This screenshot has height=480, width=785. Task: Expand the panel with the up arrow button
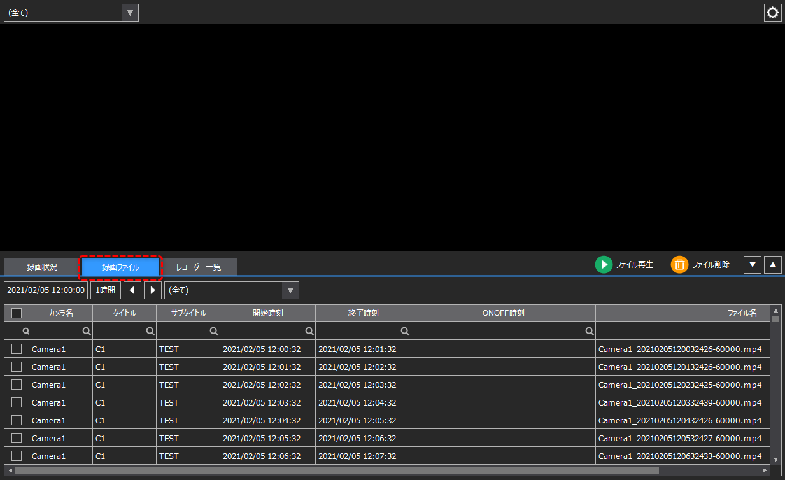coord(772,264)
